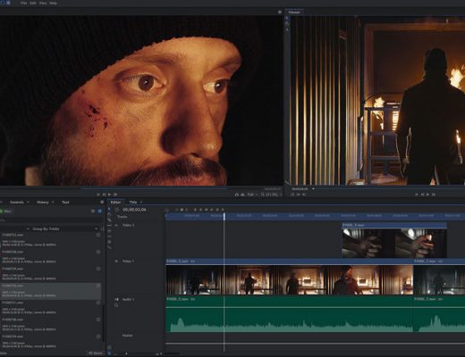
Task: Click the clock icon left of the timecode
Action: pyautogui.click(x=117, y=210)
